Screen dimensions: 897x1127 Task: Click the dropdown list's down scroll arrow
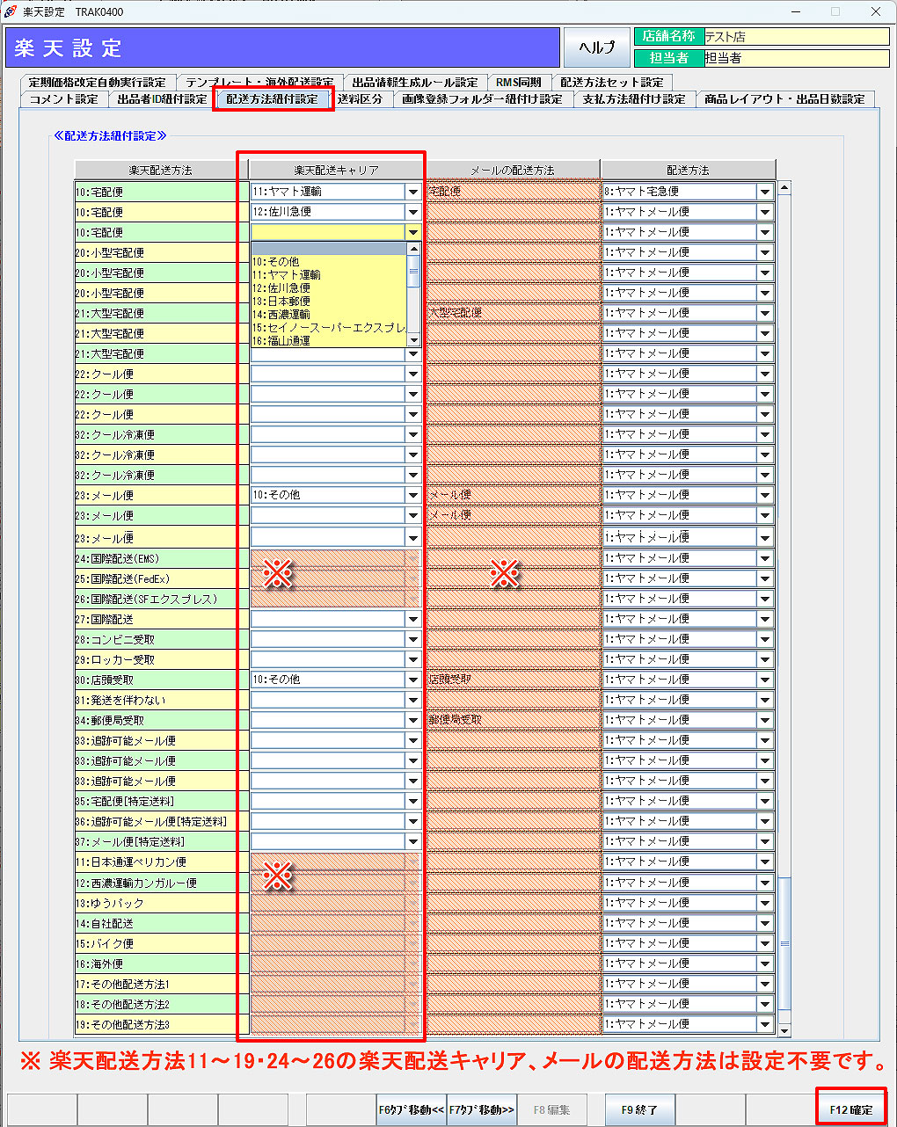(413, 340)
